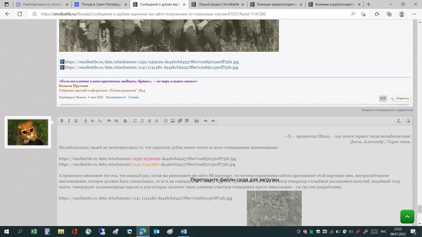Insert unordered bullet list
Image resolution: width=422 pixels, height=237 pixels.
[x=135, y=121]
